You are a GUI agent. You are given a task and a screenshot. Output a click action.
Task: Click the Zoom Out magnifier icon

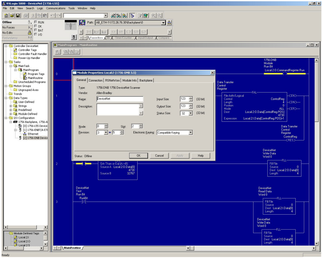159,16
